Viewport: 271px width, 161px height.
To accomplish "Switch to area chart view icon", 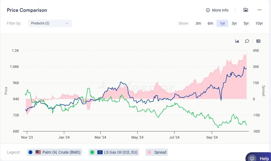I will (237, 41).
